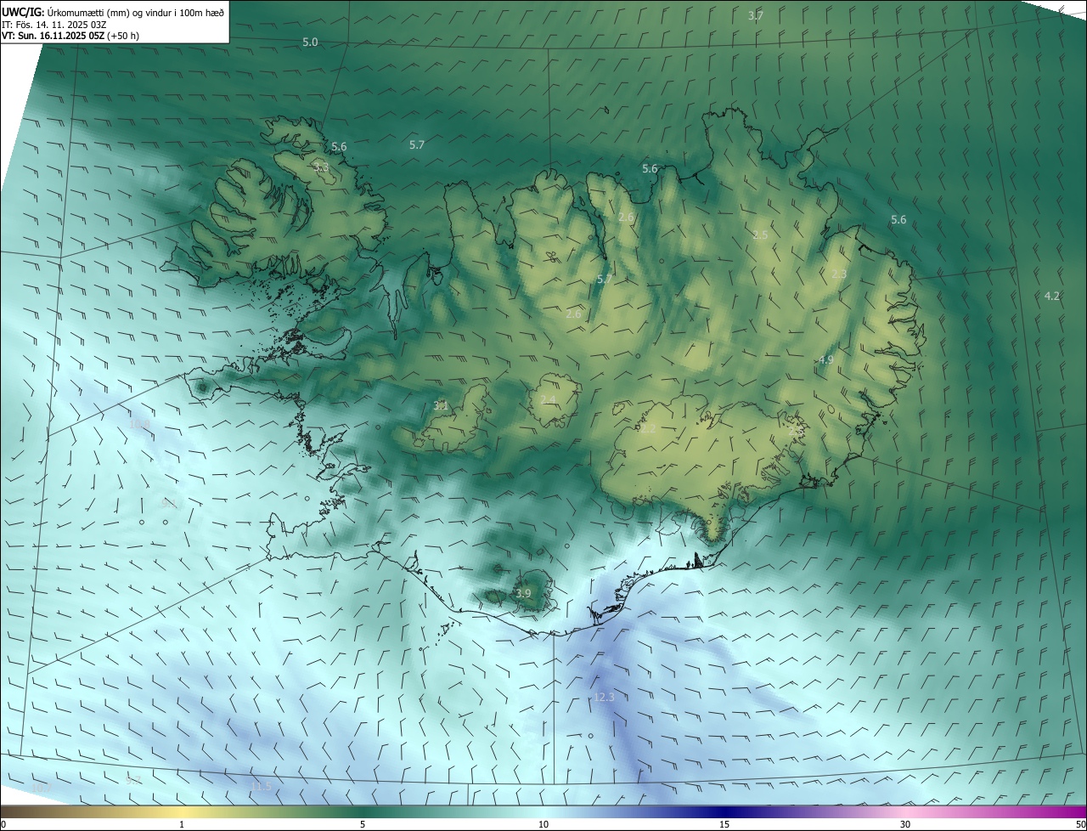Click the 5.0 value label in the northwest sea
Screen dimensions: 1087x831
[310, 42]
